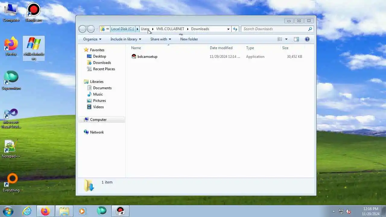Open the Videos library
This screenshot has width=386, height=217.
tap(98, 107)
